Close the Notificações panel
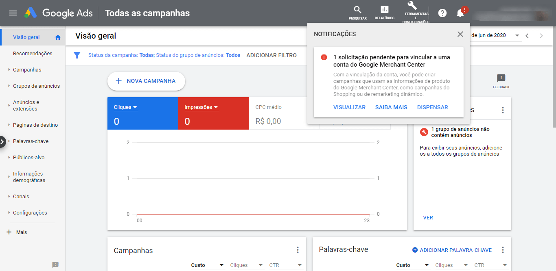 coord(460,34)
